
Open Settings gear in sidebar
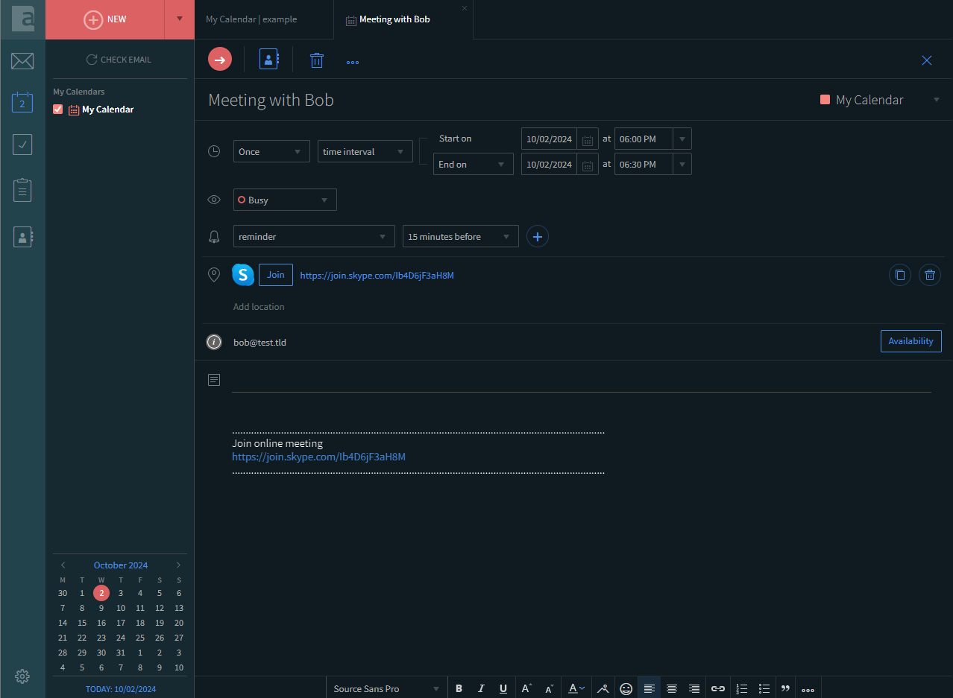coord(22,676)
